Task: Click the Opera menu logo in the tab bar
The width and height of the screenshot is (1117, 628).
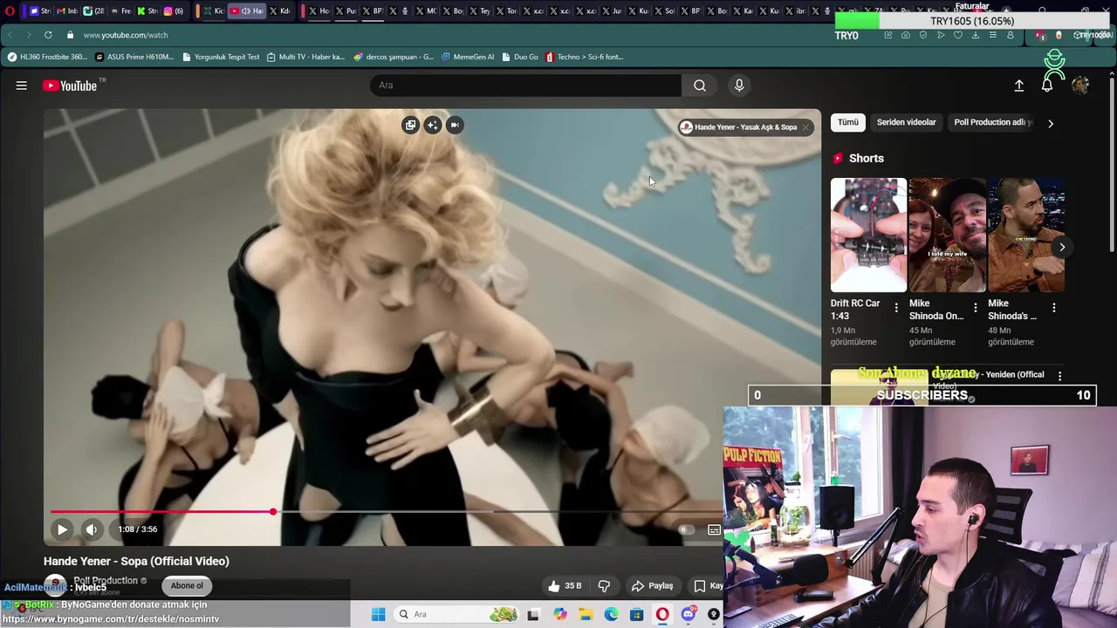Action: point(10,11)
